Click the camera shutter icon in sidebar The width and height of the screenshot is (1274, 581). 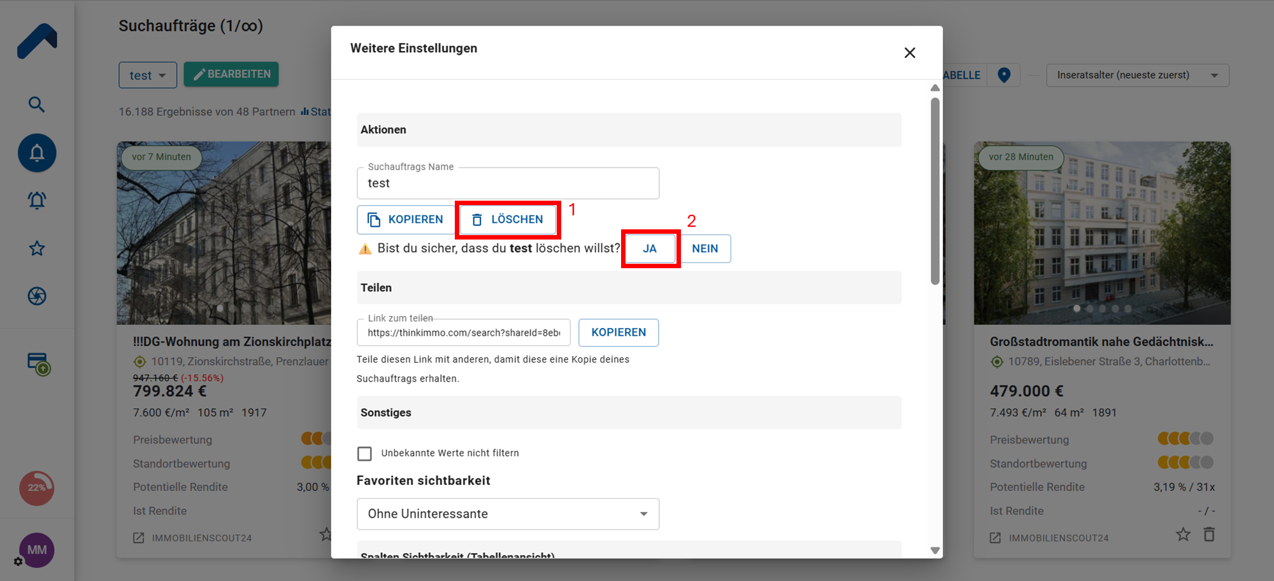point(37,296)
